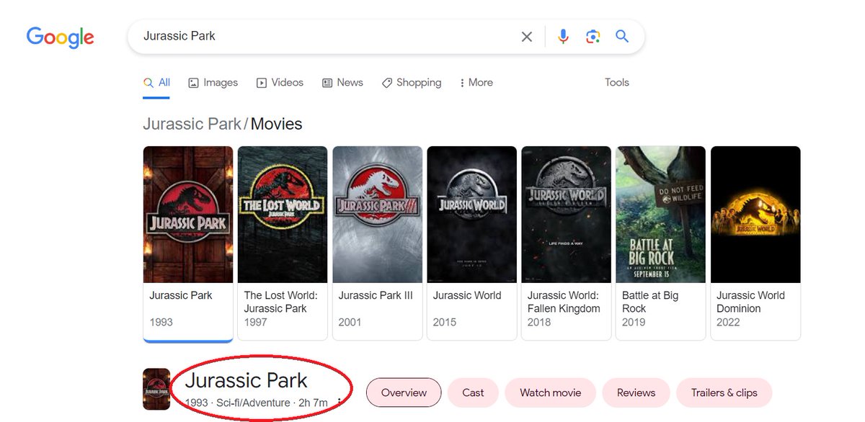865x422 pixels.
Task: Open the News tab
Action: pyautogui.click(x=342, y=83)
